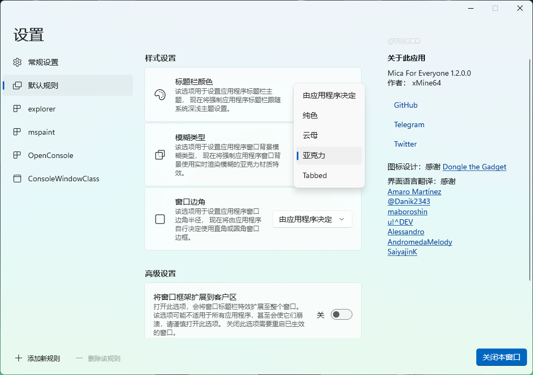The width and height of the screenshot is (533, 375).
Task: Click the mspaint rule icon
Action: 17,132
